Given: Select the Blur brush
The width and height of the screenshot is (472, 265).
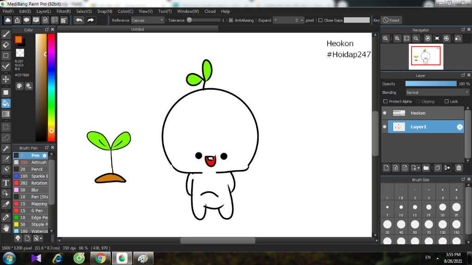Looking at the screenshot, I should tap(31, 190).
